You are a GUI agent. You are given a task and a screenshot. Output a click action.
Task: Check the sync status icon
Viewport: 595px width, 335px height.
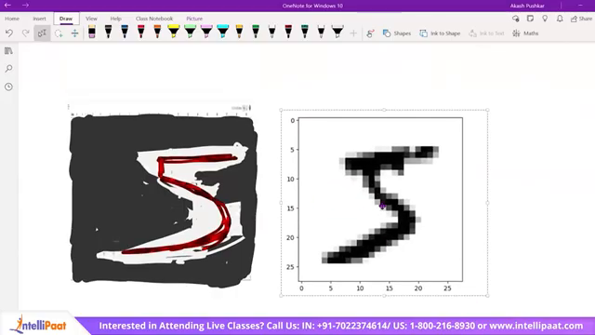pos(516,19)
